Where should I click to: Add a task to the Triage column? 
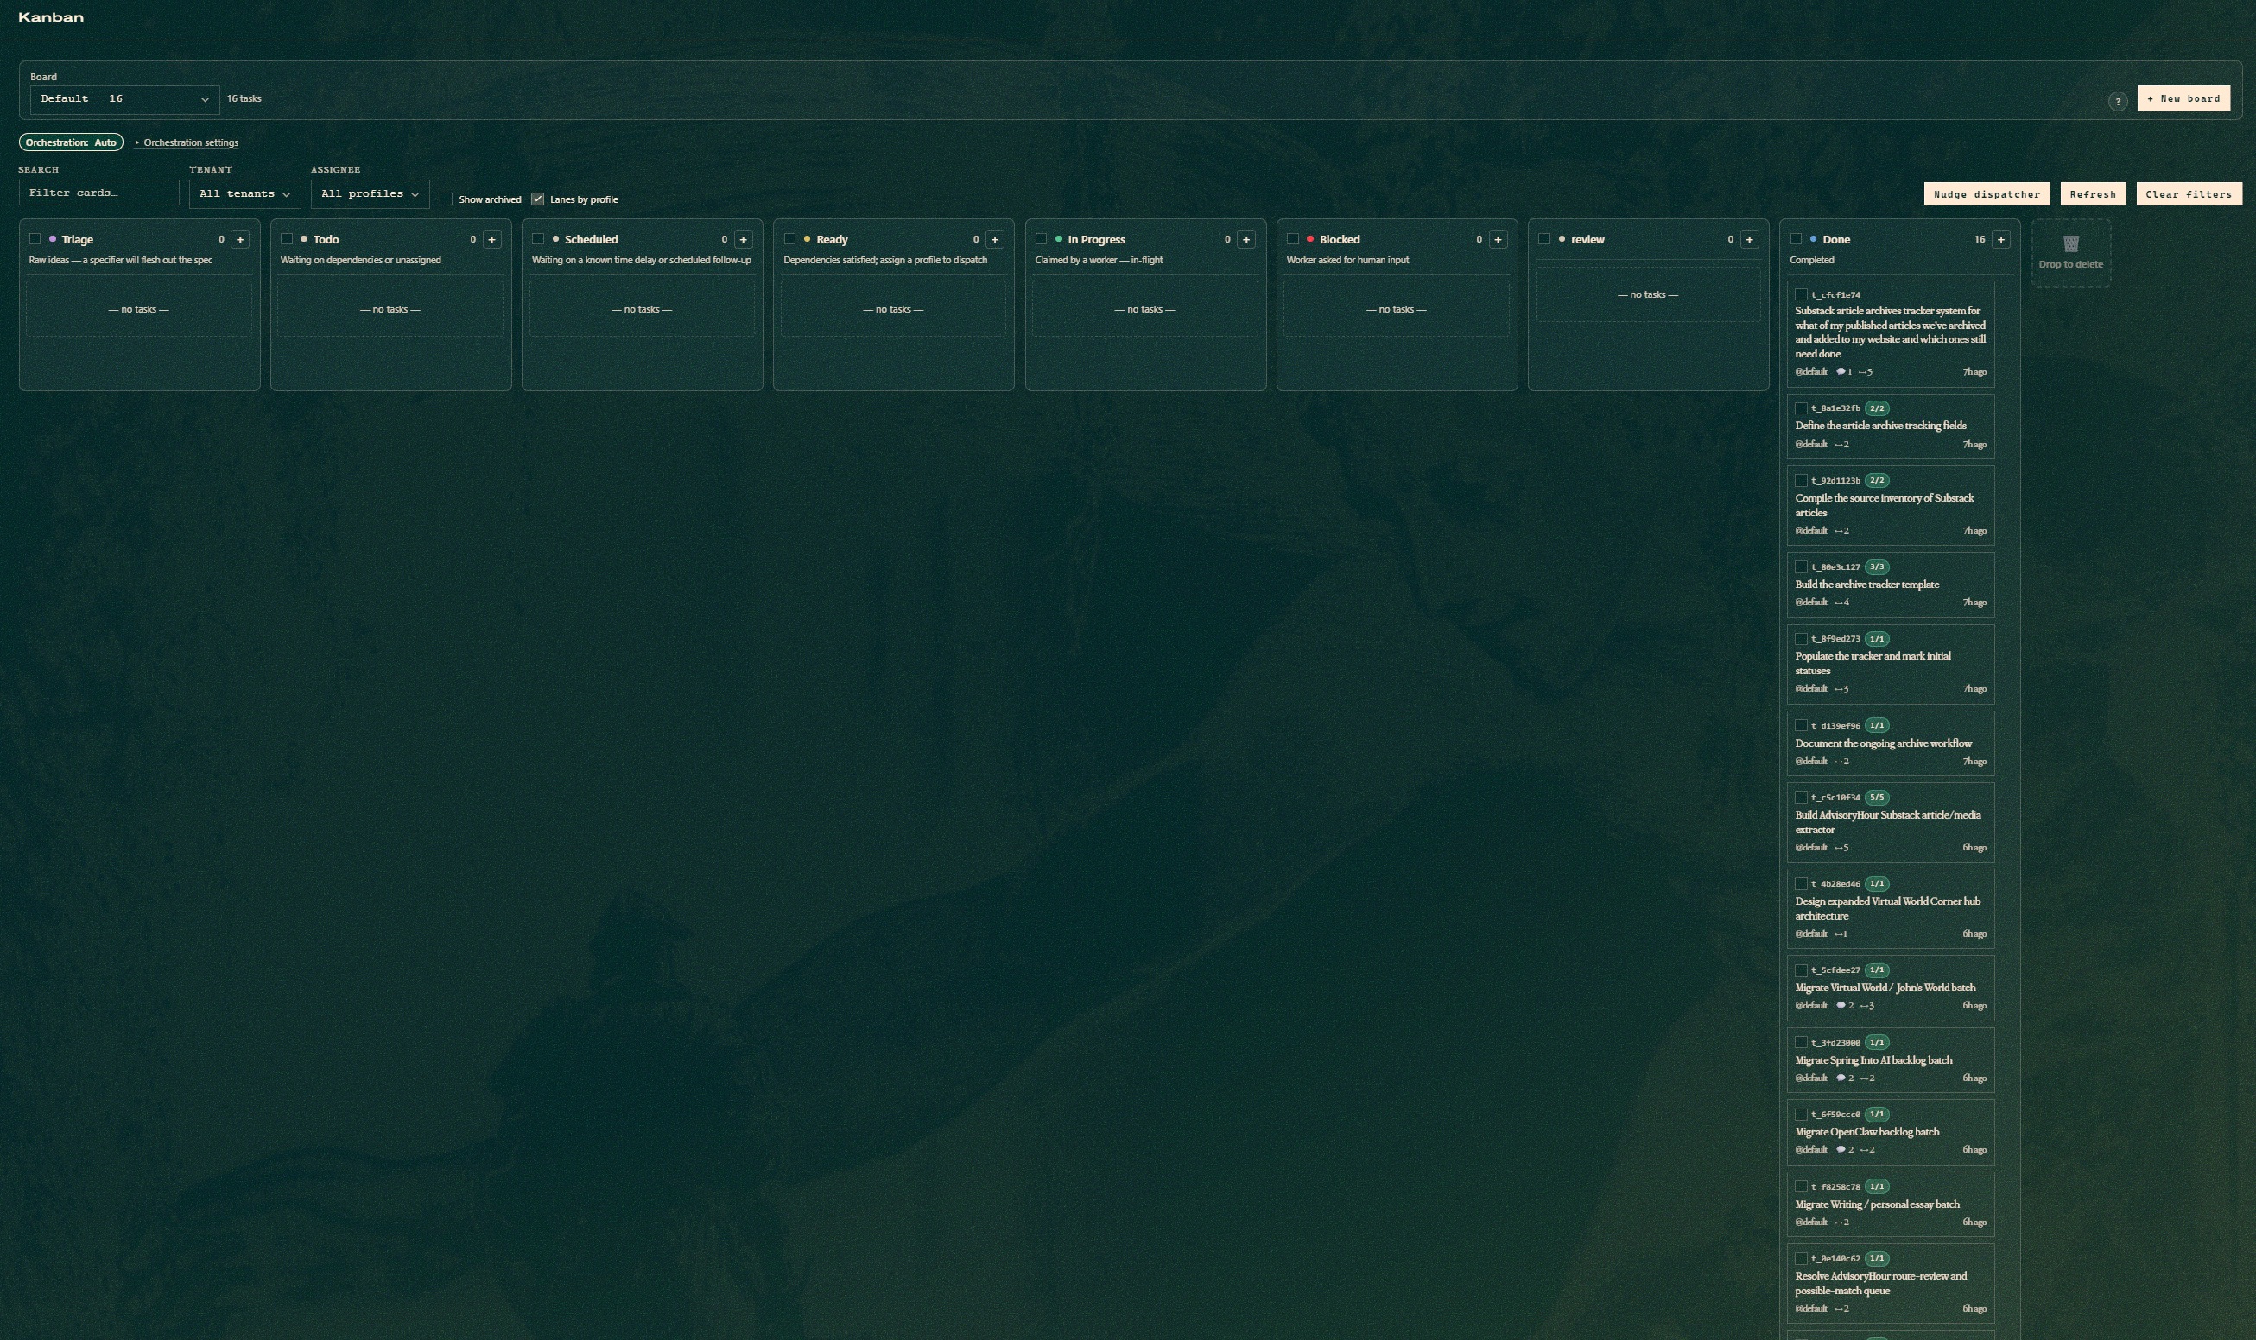click(240, 239)
